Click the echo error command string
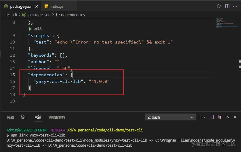 click(x=113, y=42)
